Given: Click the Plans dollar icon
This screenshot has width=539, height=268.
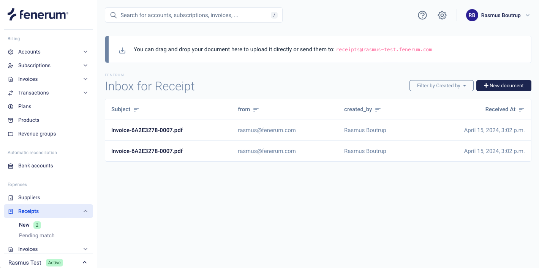Looking at the screenshot, I should [11, 106].
